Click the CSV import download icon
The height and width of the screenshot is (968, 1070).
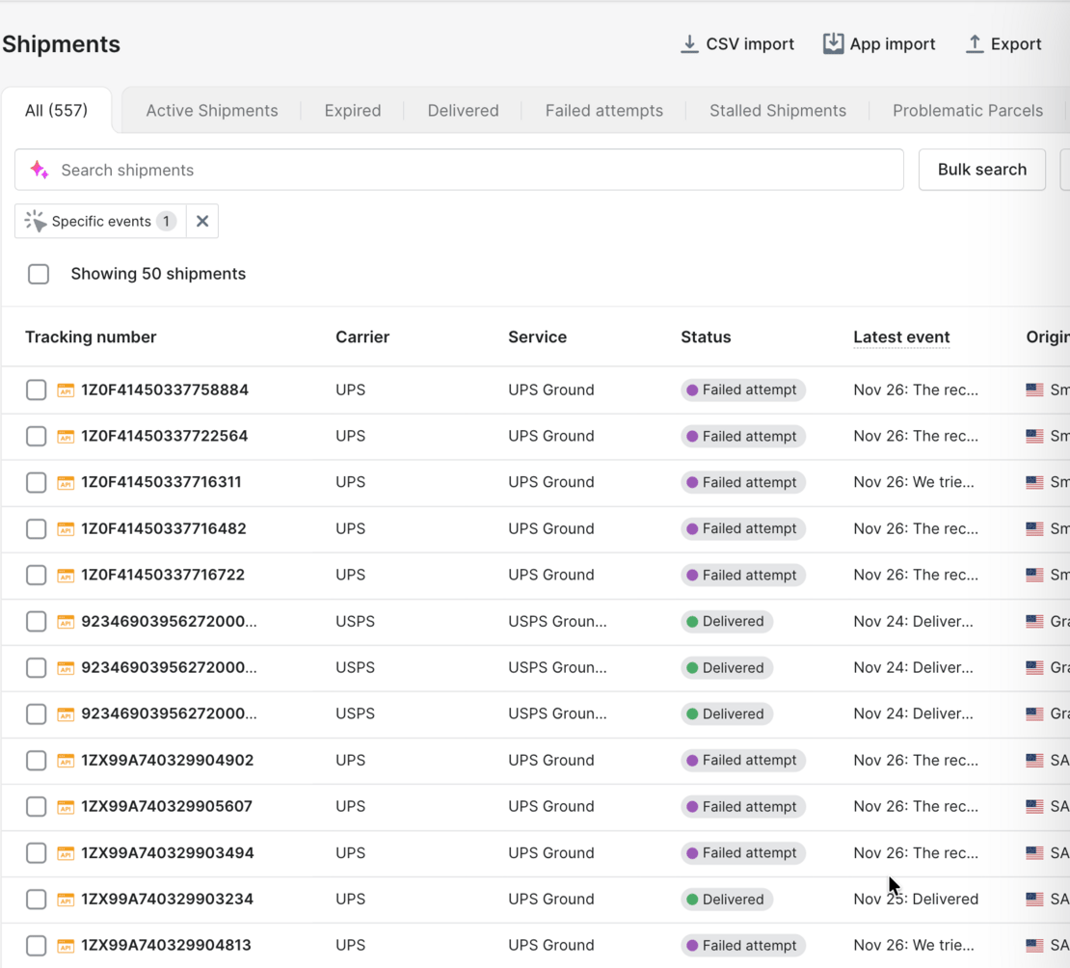pos(689,44)
